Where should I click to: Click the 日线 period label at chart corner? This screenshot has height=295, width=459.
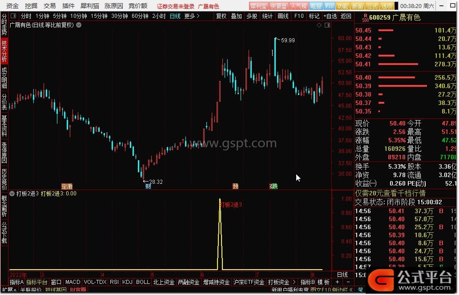(x=342, y=275)
